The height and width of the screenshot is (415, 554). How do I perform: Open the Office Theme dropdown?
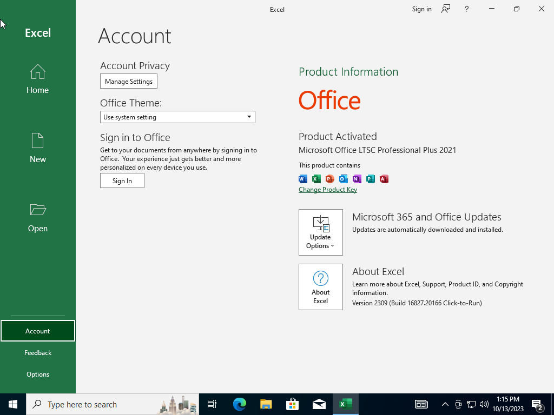click(x=177, y=117)
